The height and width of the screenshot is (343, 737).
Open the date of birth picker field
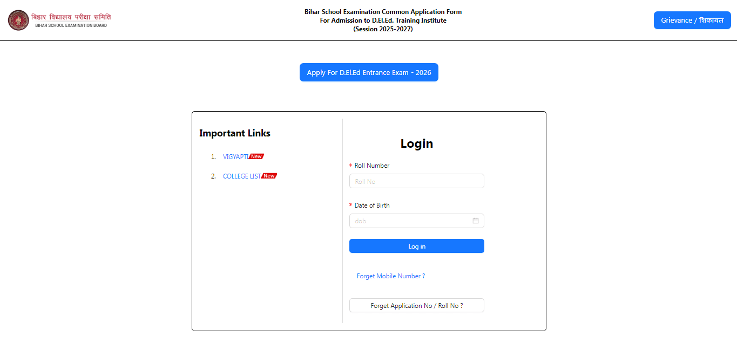coord(411,221)
